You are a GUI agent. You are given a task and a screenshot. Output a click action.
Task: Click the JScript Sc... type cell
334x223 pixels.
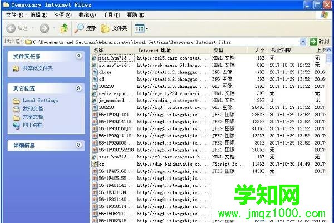pos(228,164)
